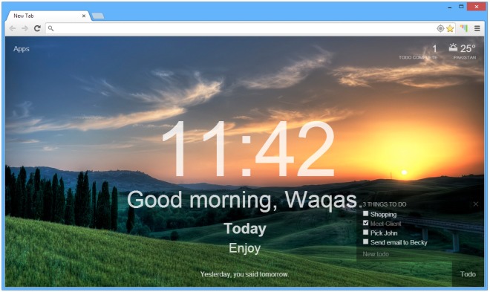Click the location target icon in address bar
Screen dimensions: 490x292
coord(440,28)
